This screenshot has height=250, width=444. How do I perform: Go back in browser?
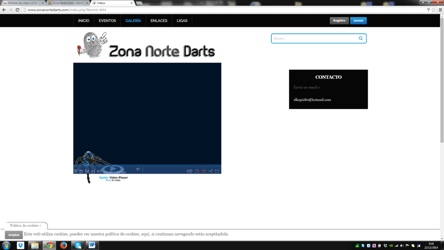(x=4, y=10)
